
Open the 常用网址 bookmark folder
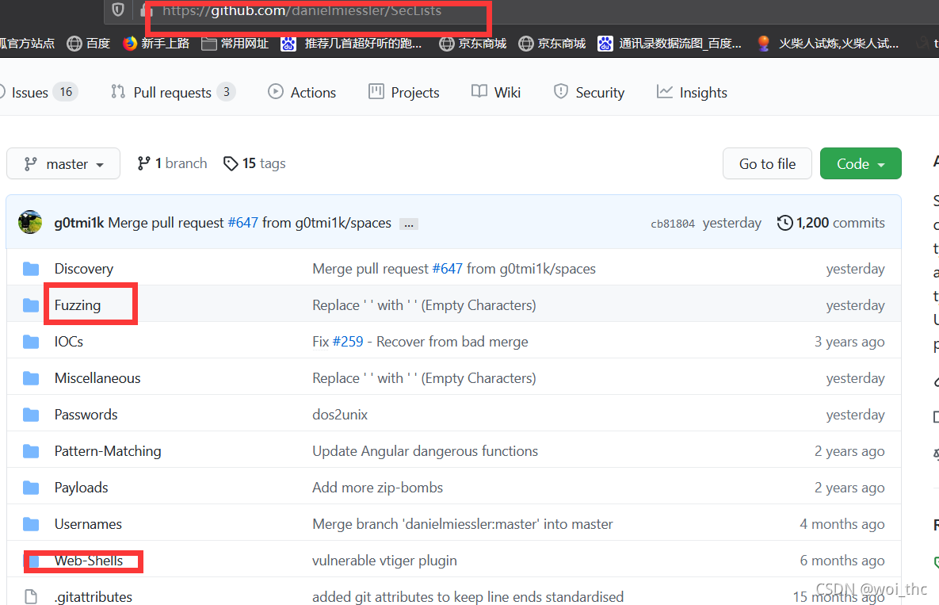[x=235, y=43]
